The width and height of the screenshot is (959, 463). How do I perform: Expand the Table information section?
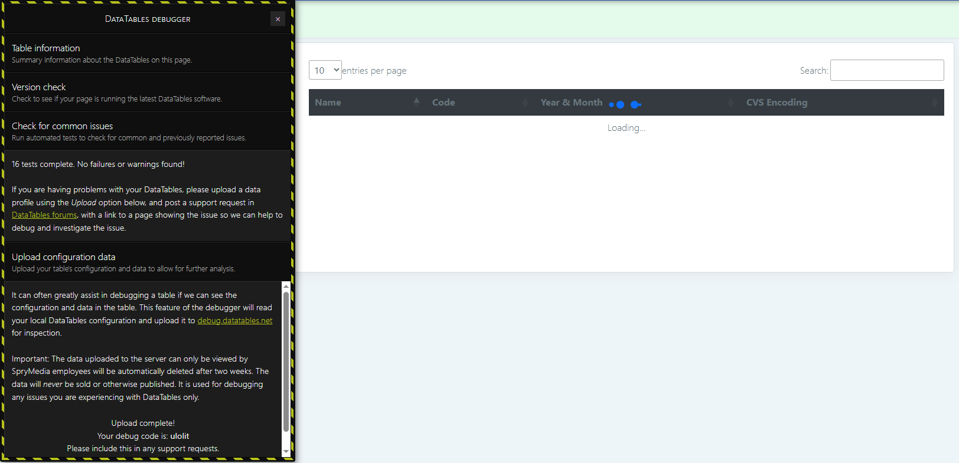click(x=46, y=48)
